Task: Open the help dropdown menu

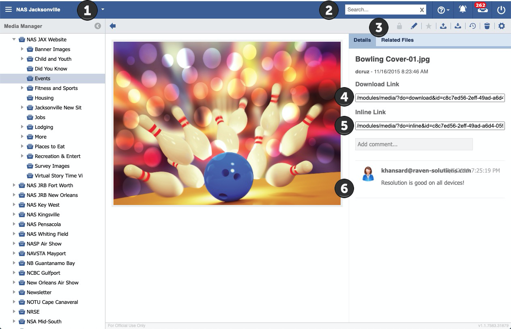Action: point(443,10)
